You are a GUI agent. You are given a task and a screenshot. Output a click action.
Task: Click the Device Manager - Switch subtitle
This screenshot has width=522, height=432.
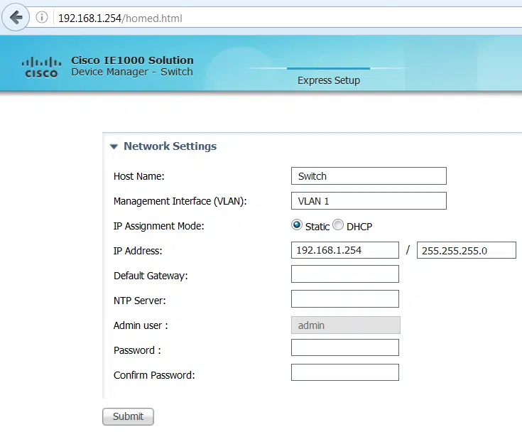tap(132, 72)
